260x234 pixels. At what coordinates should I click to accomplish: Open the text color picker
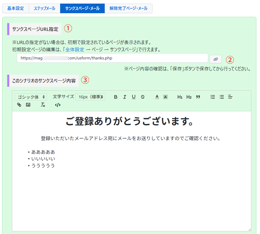(x=157, y=97)
